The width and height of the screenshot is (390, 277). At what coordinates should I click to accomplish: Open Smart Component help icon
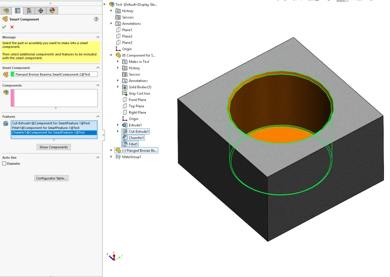tap(96, 19)
